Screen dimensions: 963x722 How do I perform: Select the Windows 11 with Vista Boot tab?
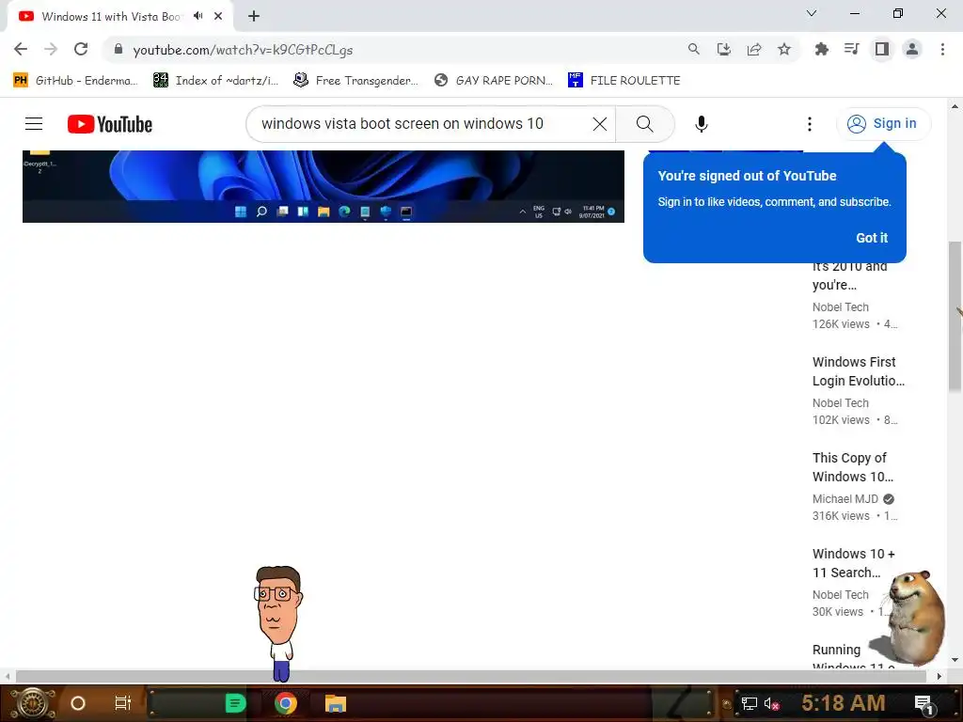click(x=111, y=17)
